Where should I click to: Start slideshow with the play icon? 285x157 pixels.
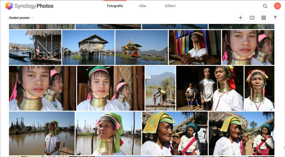point(252,18)
